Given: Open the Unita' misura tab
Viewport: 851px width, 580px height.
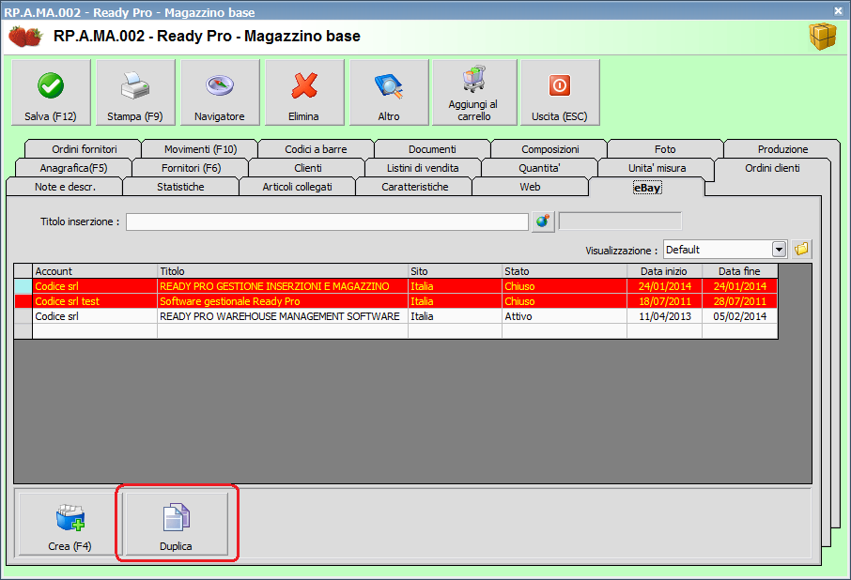Looking at the screenshot, I should coord(657,168).
